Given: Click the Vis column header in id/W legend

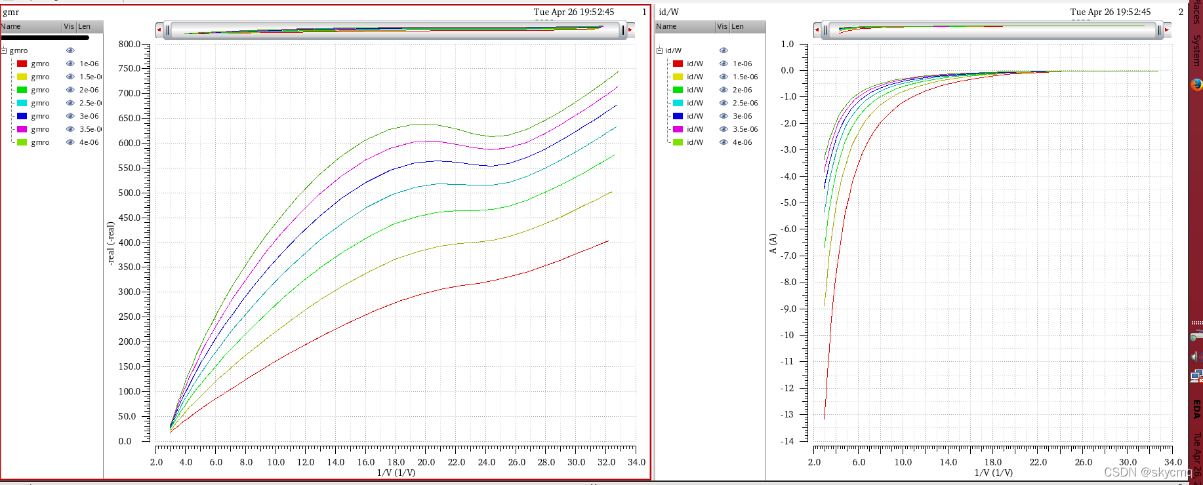Looking at the screenshot, I should click(x=722, y=27).
